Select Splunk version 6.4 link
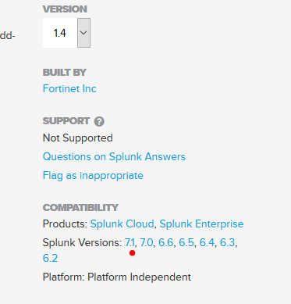Screen dimensions: 291x304 (x=207, y=242)
